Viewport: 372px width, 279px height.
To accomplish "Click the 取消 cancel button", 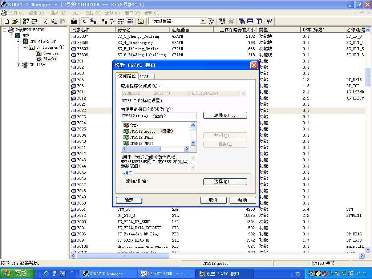I will coord(213,200).
